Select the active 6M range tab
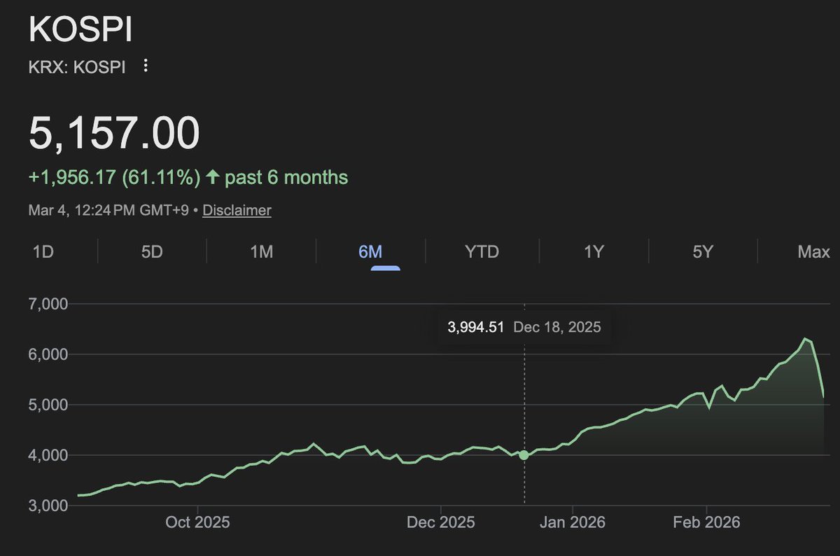This screenshot has height=556, width=840. (x=370, y=251)
